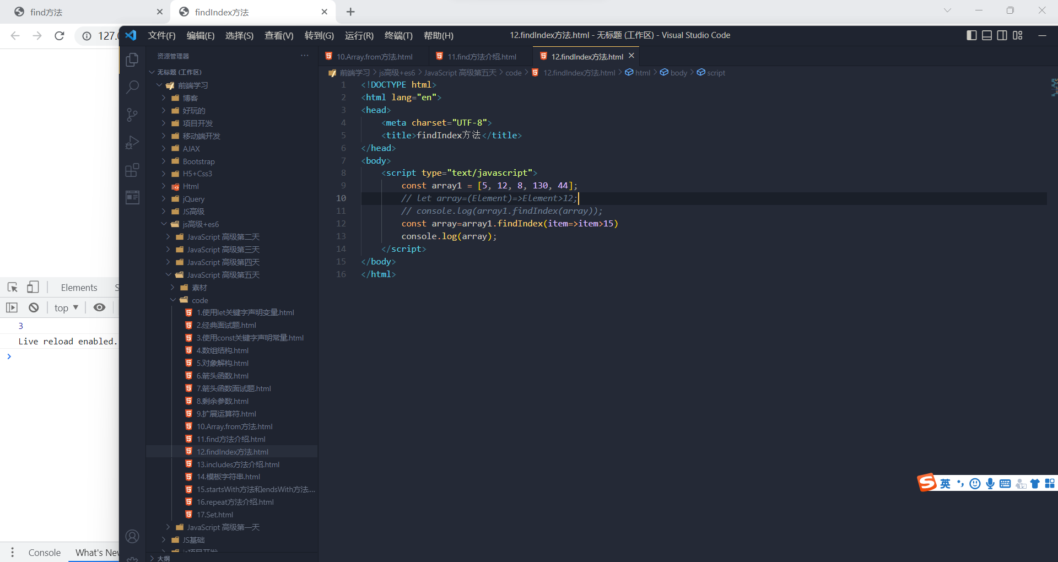1058x562 pixels.
Task: Select the Inspect Element tool in DevTools
Action: click(12, 287)
